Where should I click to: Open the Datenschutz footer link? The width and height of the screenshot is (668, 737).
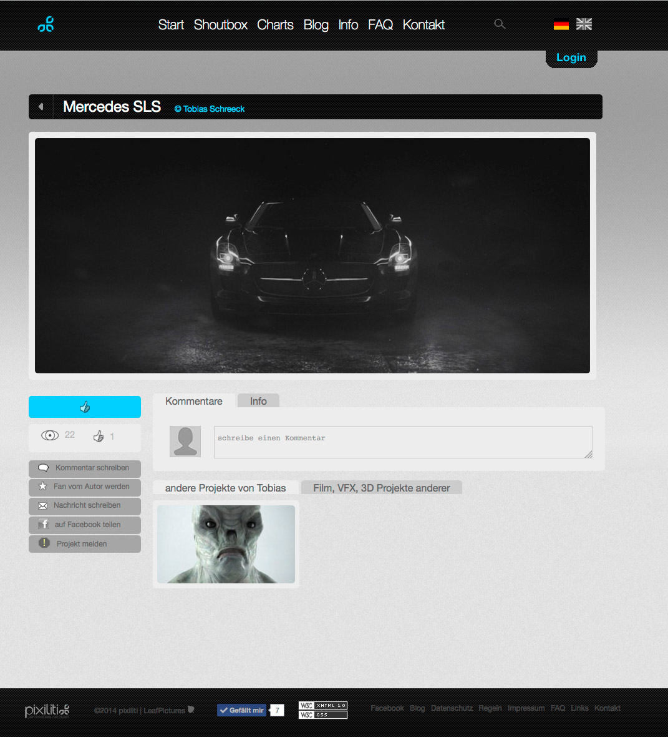[x=452, y=708]
